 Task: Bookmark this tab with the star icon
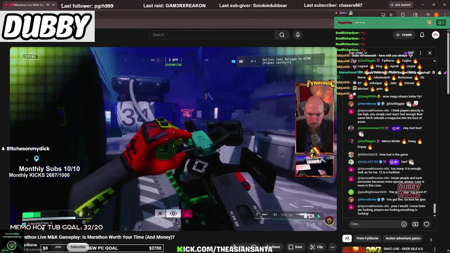(x=391, y=15)
